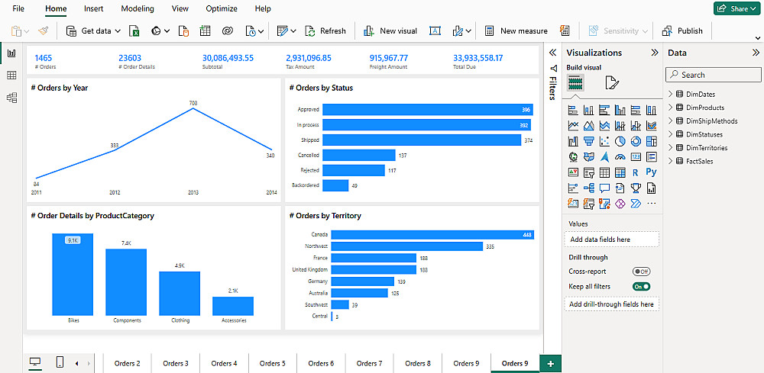Click the Publish button

click(682, 31)
